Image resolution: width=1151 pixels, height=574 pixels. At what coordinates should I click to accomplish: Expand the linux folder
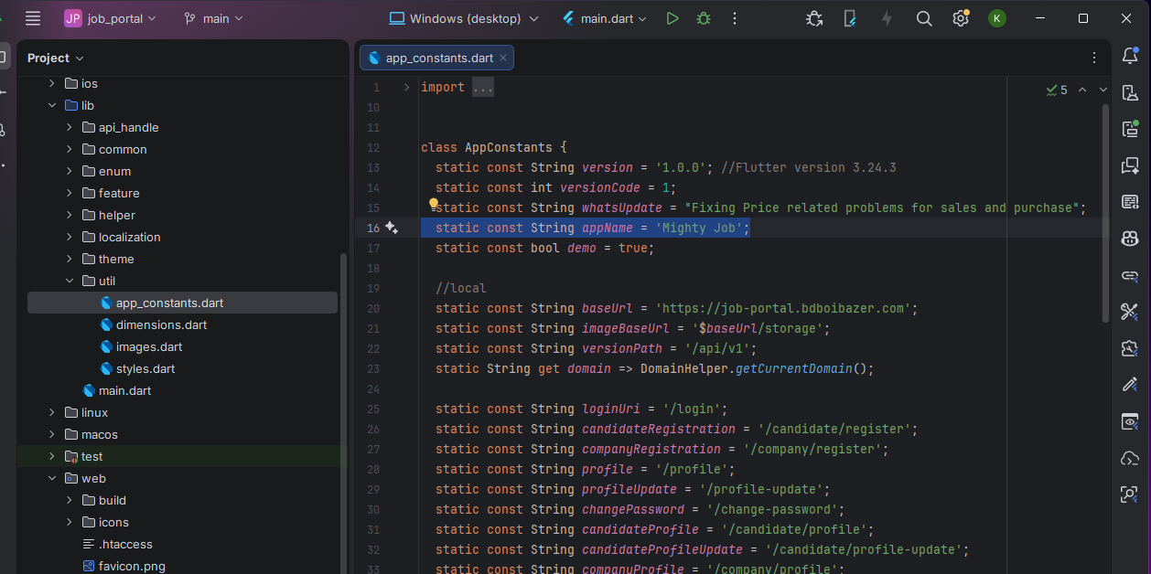pos(52,412)
